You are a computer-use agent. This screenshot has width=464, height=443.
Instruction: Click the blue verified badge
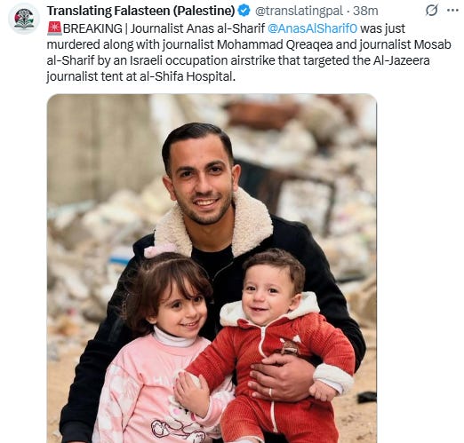pyautogui.click(x=244, y=11)
